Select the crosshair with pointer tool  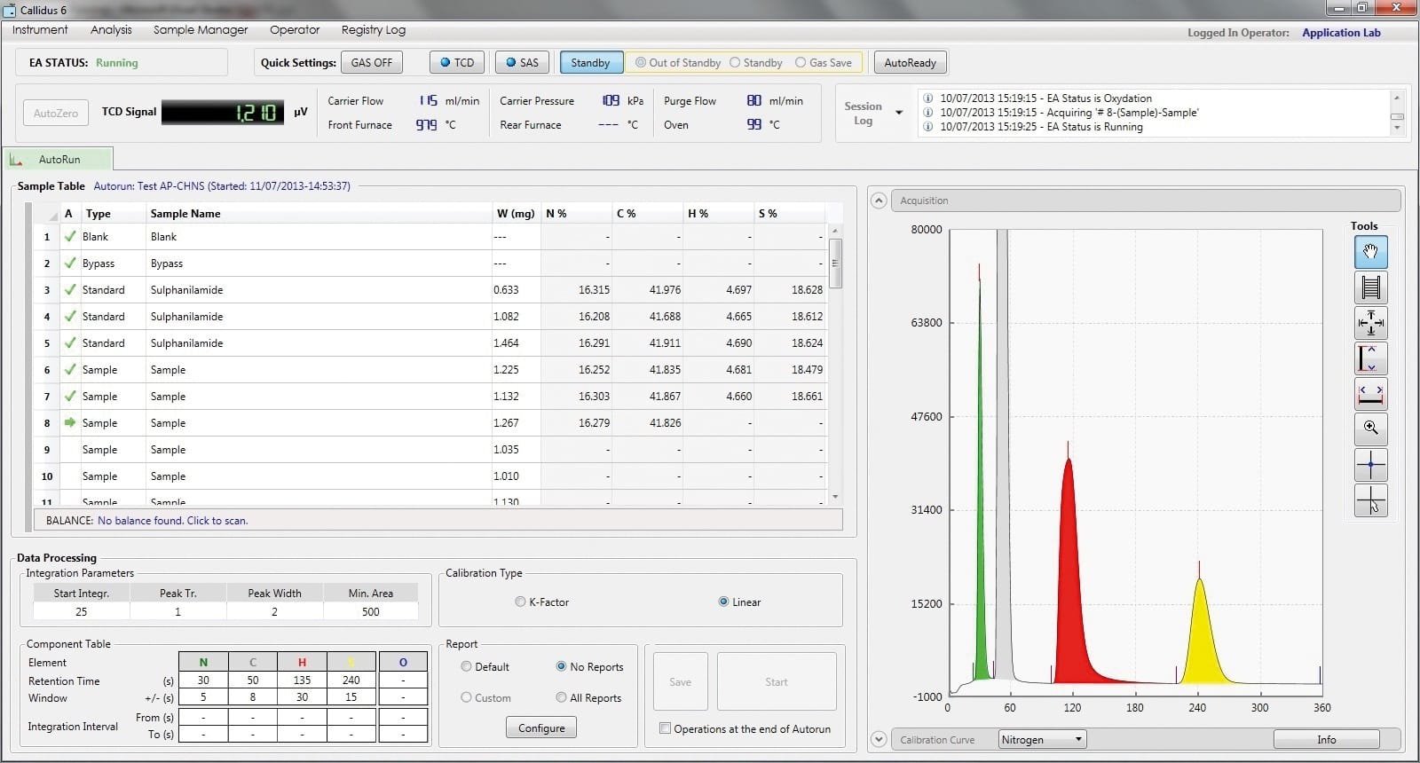click(1370, 500)
